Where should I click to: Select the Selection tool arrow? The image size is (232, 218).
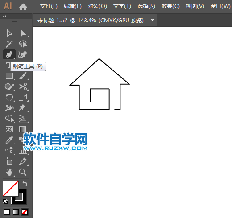coord(9,33)
